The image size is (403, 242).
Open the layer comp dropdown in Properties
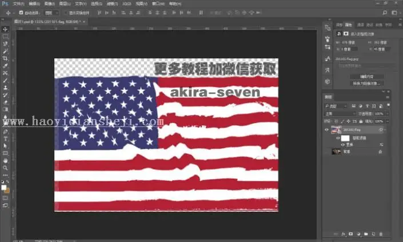[366, 66]
